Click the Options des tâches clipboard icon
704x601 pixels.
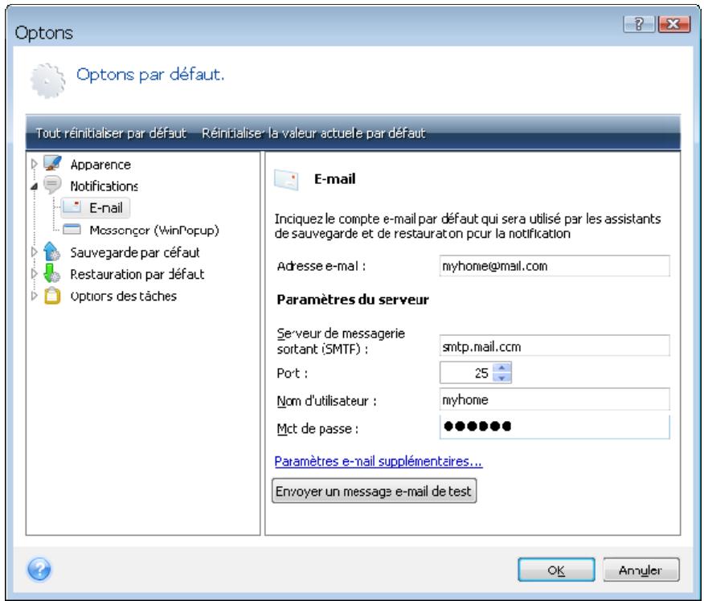tap(52, 296)
